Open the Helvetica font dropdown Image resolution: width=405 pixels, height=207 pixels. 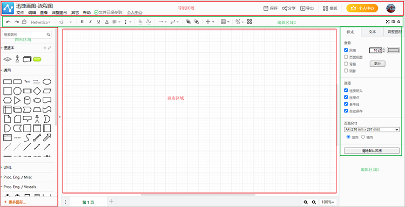click(x=40, y=22)
